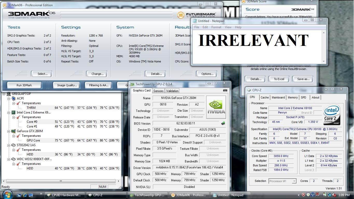This screenshot has width=354, height=199.
Task: Click the GREGLAPTOP computer icon in HWMonitor
Action: point(9,94)
